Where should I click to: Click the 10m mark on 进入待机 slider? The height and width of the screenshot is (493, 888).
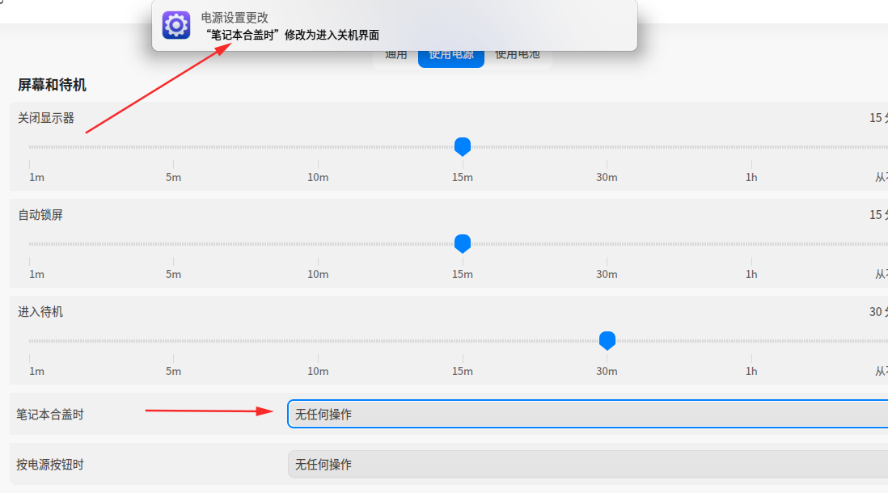tap(318, 371)
